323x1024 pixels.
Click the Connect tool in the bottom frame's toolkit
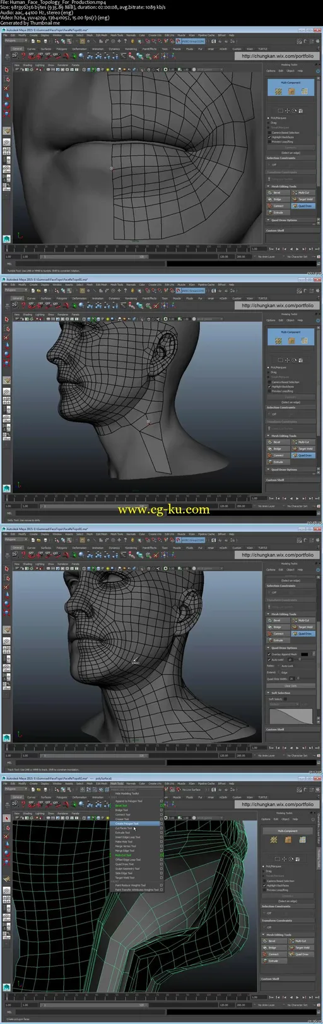[x=273, y=954]
